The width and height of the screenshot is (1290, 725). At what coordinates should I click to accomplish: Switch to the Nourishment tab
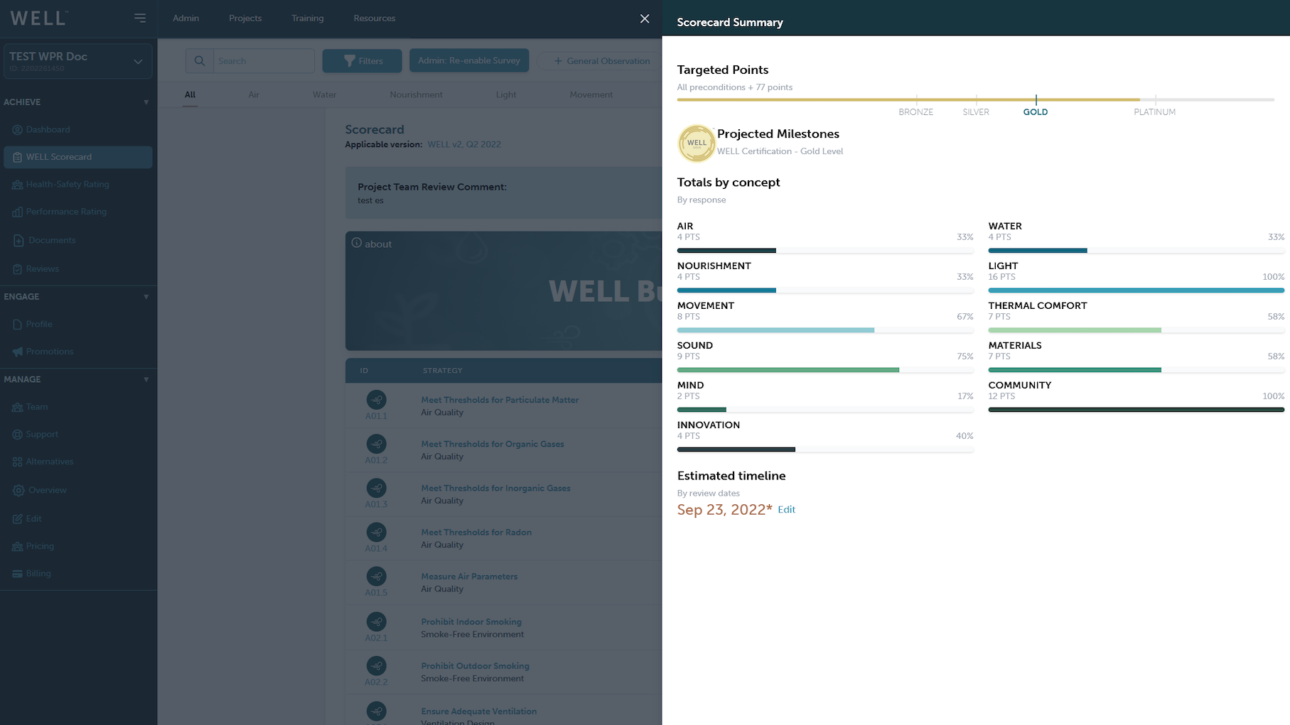(416, 94)
